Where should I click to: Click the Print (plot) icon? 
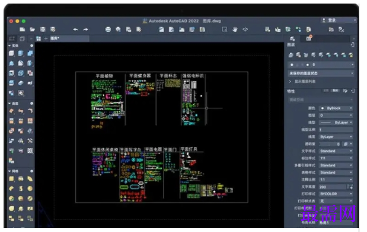(108, 30)
